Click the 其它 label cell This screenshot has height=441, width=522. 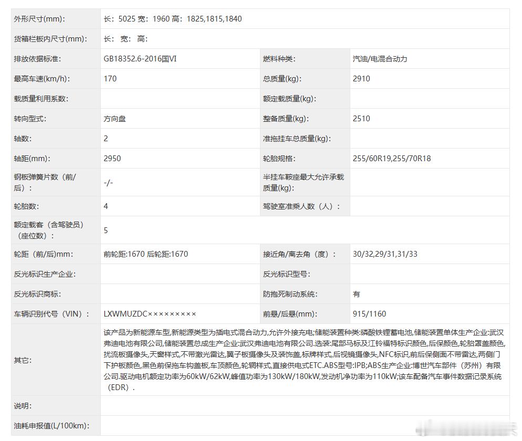click(x=56, y=360)
